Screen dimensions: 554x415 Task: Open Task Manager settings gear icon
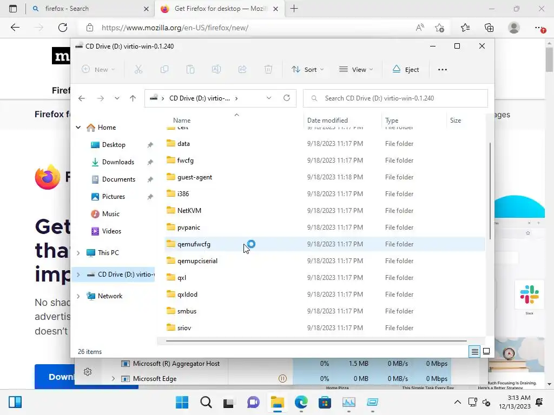(88, 372)
